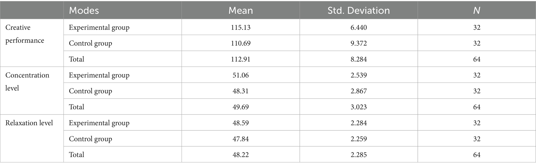Viewport: 536px width, 167px height.
Task: Click the concentration mean 51.06
Action: [x=241, y=75]
